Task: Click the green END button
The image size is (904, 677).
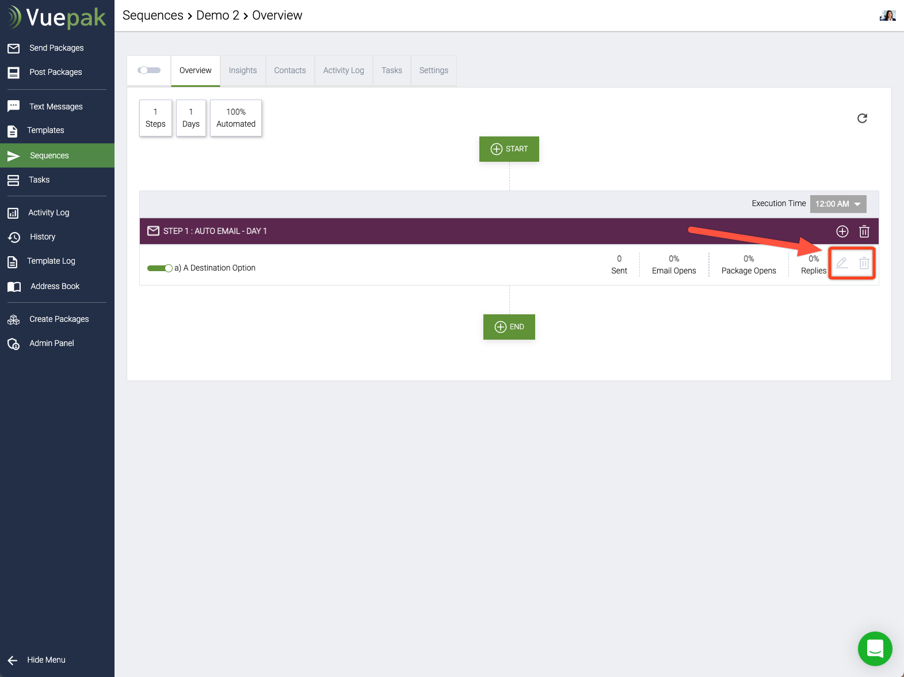Action: coord(509,327)
